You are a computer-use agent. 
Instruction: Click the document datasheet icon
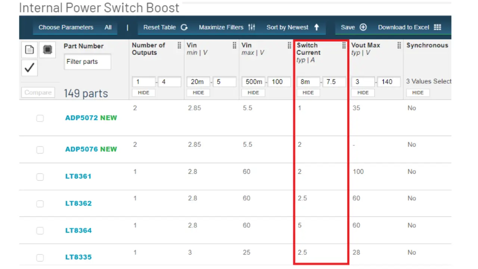[x=30, y=50]
